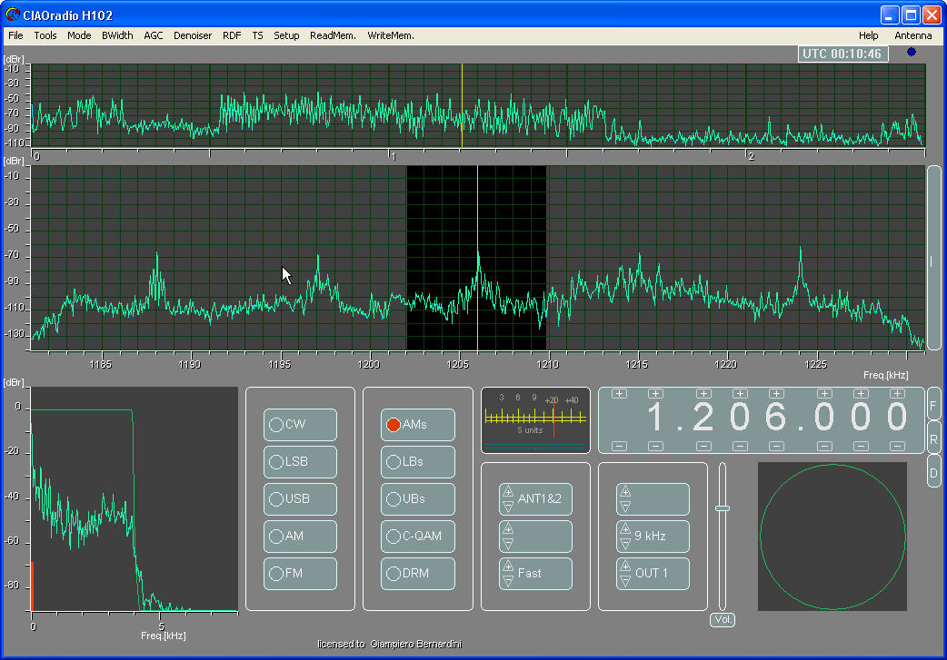This screenshot has width=947, height=660.
Task: Click the plus above the leading digit 1
Action: pos(655,394)
